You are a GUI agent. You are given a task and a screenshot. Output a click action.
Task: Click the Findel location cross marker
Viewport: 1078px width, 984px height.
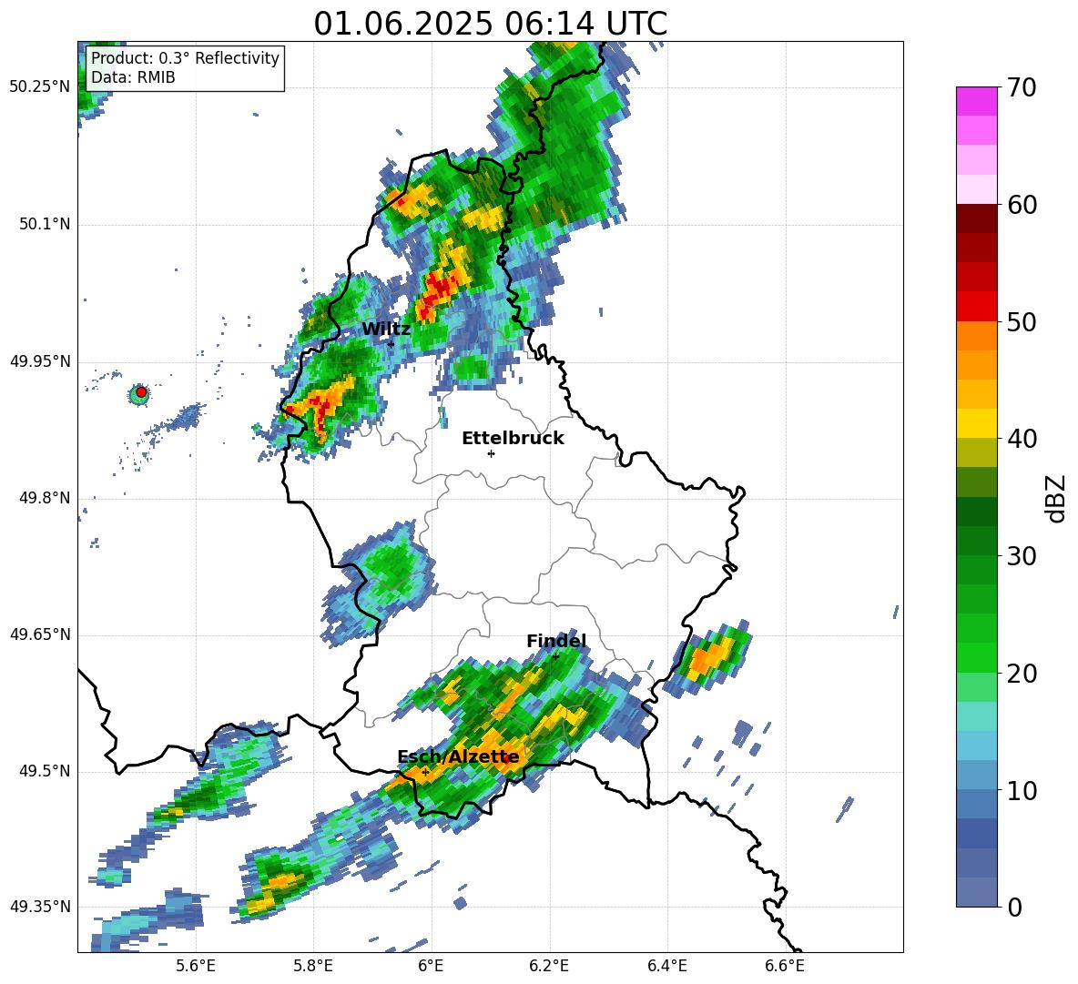coord(555,656)
